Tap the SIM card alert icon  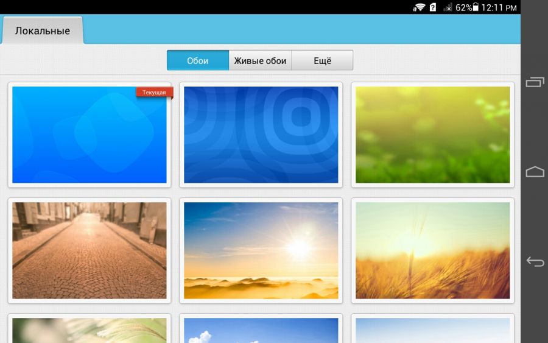coord(433,7)
